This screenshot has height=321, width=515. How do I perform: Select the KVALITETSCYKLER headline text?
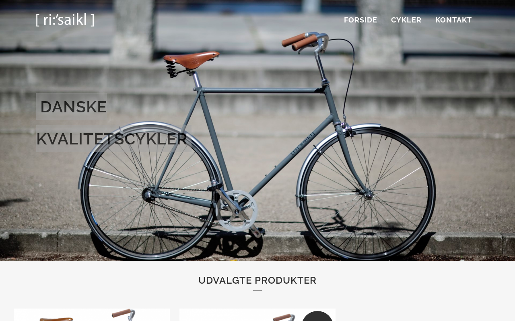(x=111, y=139)
